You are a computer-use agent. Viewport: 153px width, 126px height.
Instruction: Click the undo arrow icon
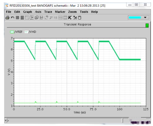click(x=13, y=18)
